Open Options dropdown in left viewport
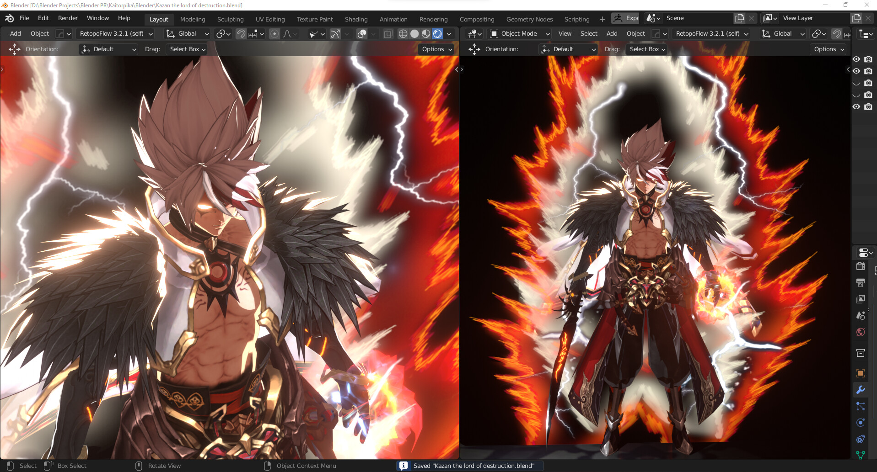 coord(436,49)
